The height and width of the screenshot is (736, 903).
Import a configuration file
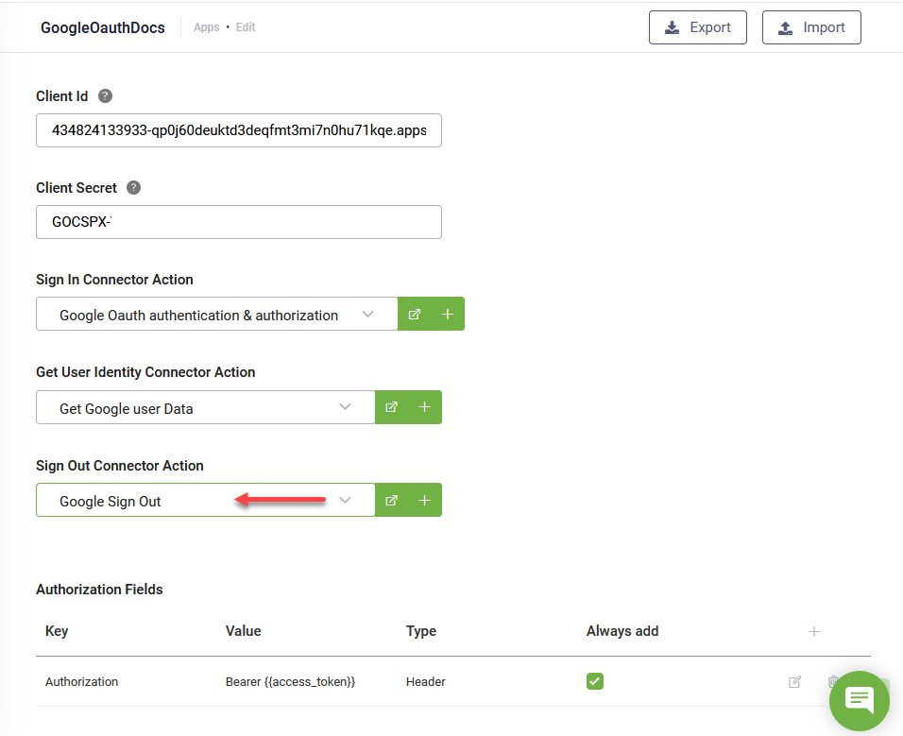pyautogui.click(x=811, y=26)
